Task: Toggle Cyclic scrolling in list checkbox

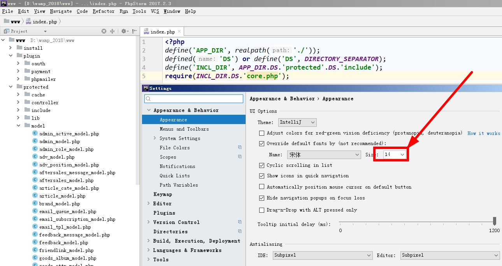Action: tap(262, 165)
